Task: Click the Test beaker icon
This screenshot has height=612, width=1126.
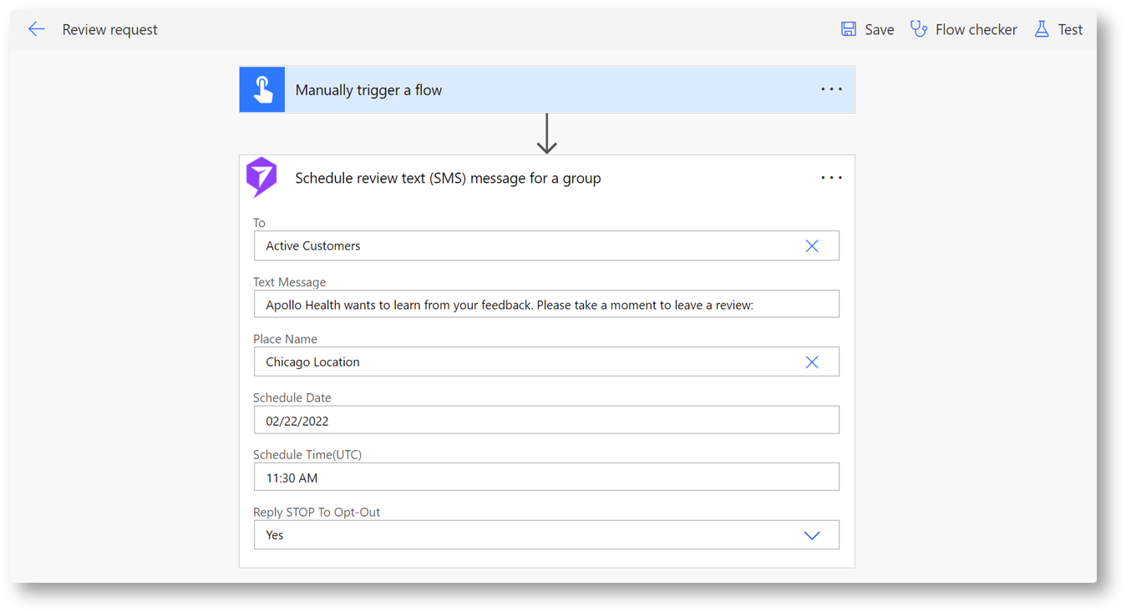Action: [1042, 29]
